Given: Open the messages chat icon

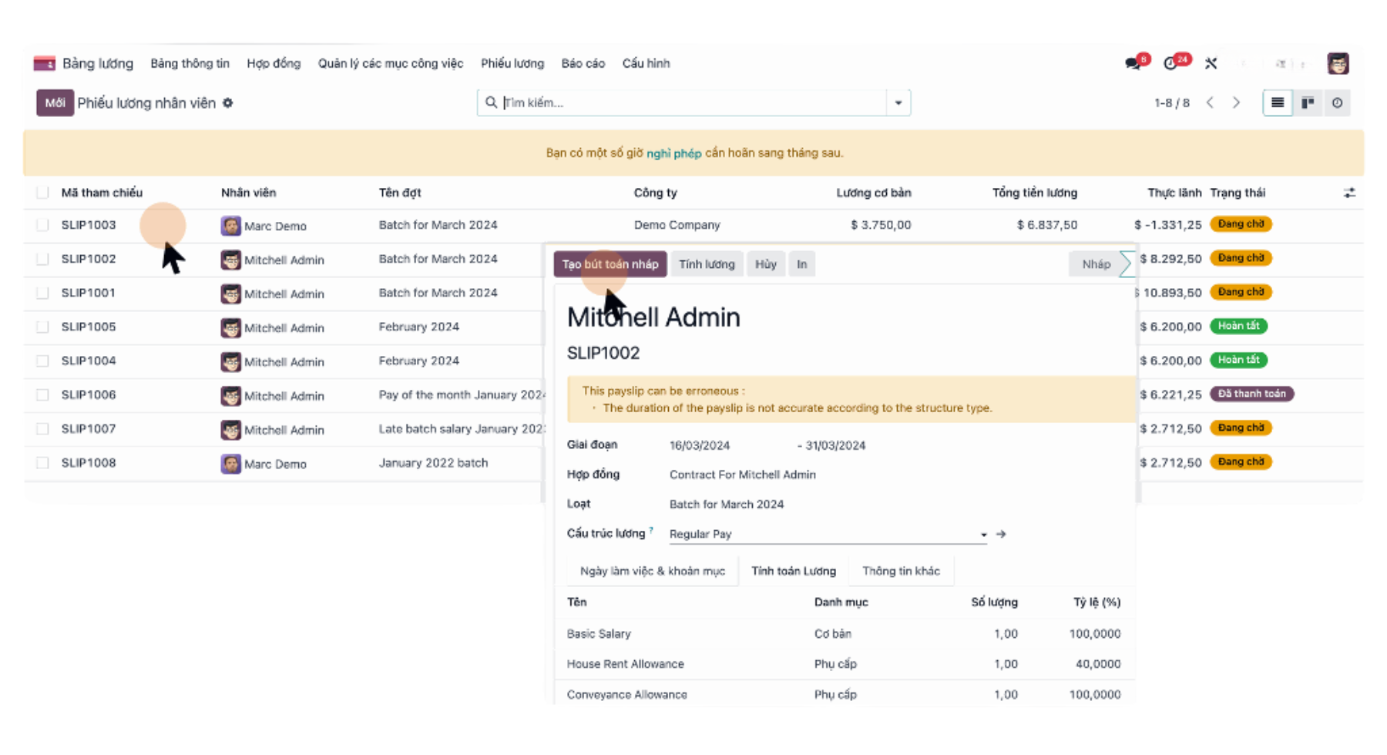Looking at the screenshot, I should 1133,64.
